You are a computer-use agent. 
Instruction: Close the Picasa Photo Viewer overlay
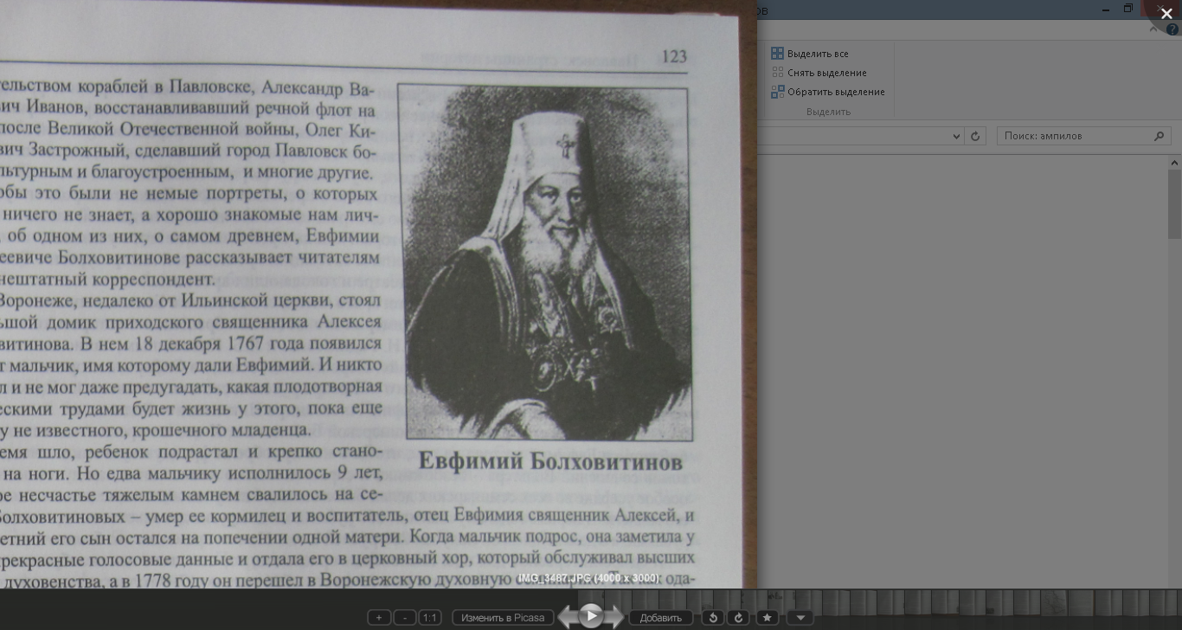1166,13
